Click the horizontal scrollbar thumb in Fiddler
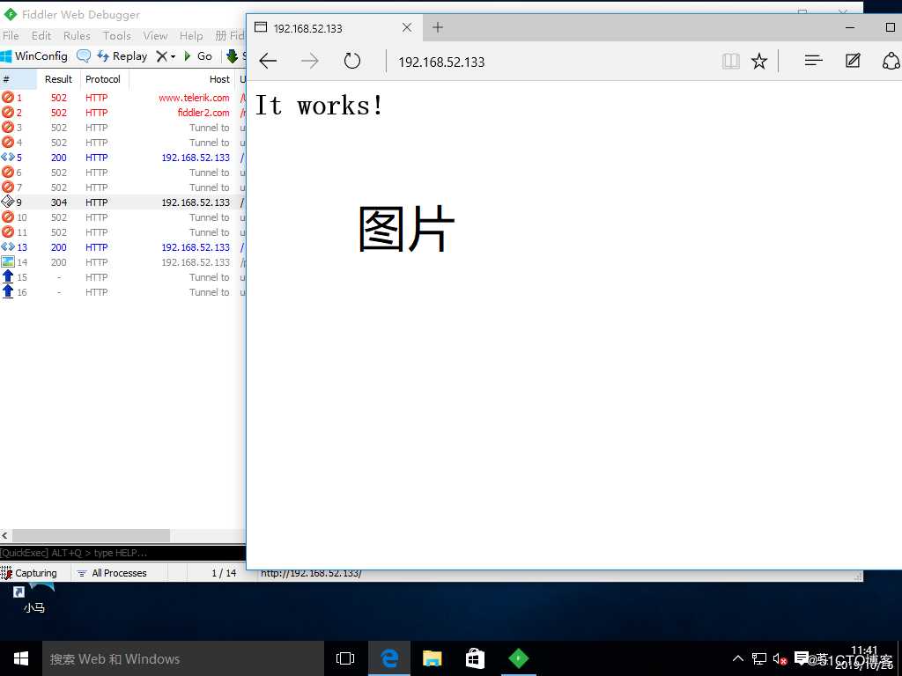This screenshot has width=902, height=676. pos(91,535)
